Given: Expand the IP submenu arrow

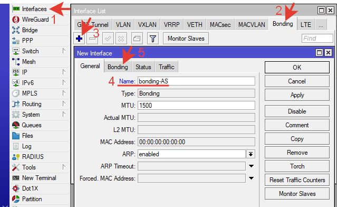Looking at the screenshot, I should tap(64, 72).
